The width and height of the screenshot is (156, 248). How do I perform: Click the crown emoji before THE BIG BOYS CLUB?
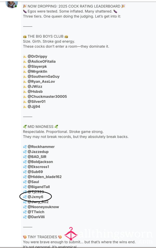[25, 37]
